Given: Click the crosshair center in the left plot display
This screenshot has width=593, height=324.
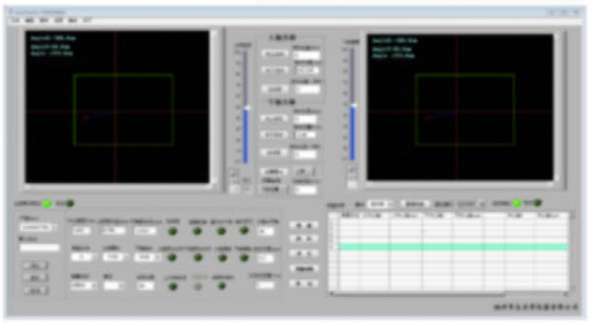Looking at the screenshot, I should pos(115,110).
